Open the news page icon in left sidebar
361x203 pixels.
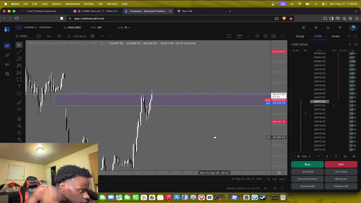pyautogui.click(x=7, y=74)
